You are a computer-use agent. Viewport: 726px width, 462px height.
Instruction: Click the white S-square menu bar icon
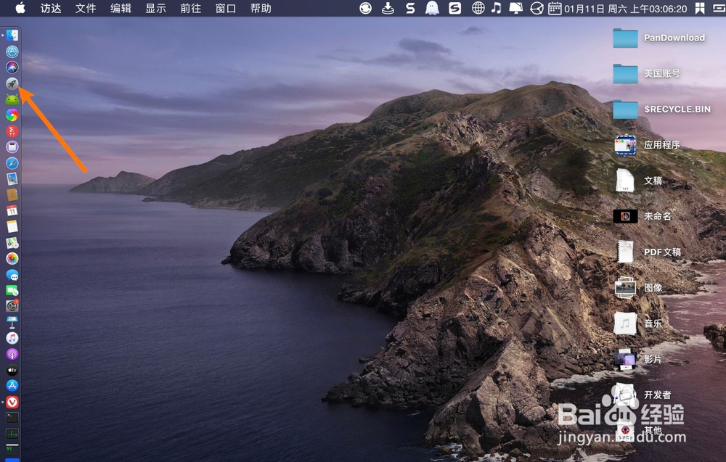pos(454,8)
